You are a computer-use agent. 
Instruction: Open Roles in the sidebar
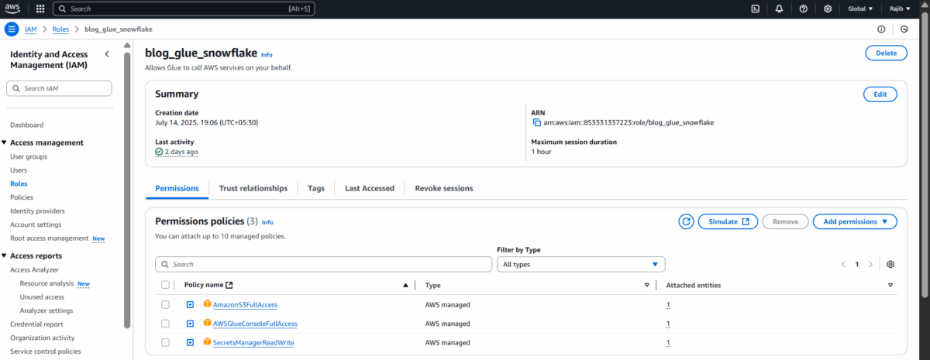pyautogui.click(x=19, y=183)
